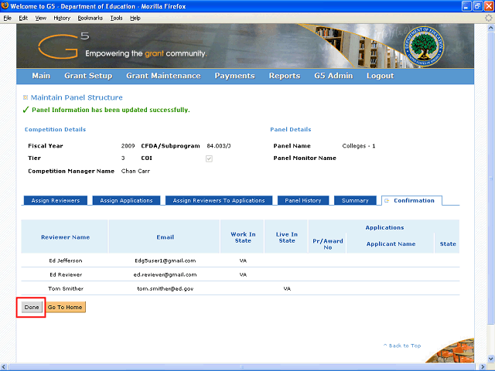Viewport: 495px width, 371px height.
Task: Open the Grant Setup navigation menu
Action: (x=88, y=76)
